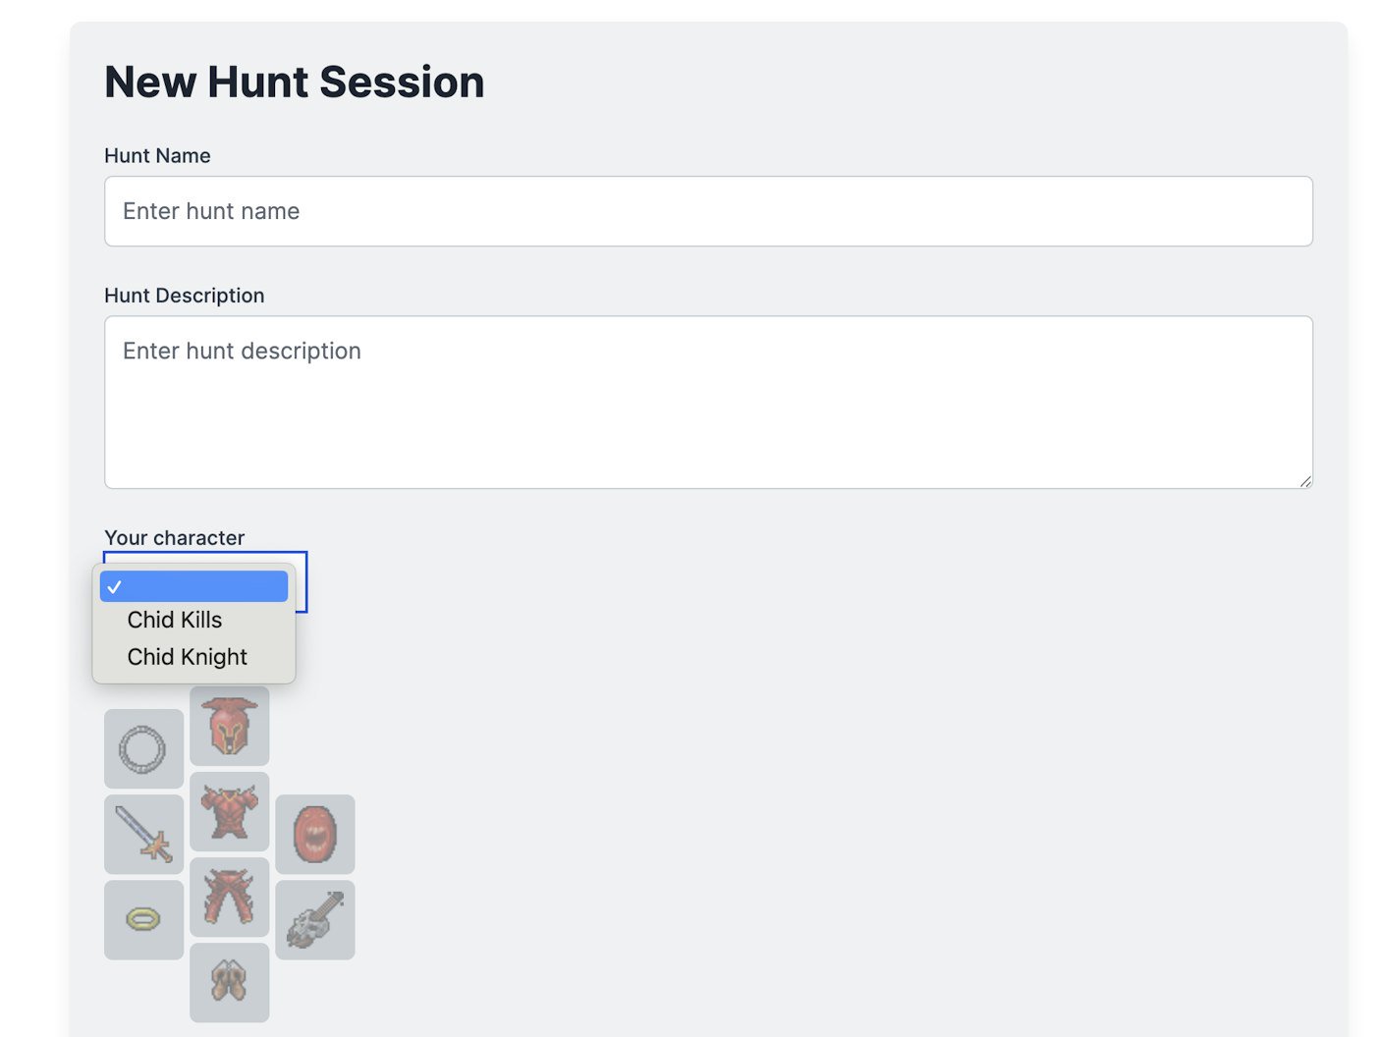Focus the Enter hunt name field
This screenshot has width=1375, height=1037.
tap(708, 211)
